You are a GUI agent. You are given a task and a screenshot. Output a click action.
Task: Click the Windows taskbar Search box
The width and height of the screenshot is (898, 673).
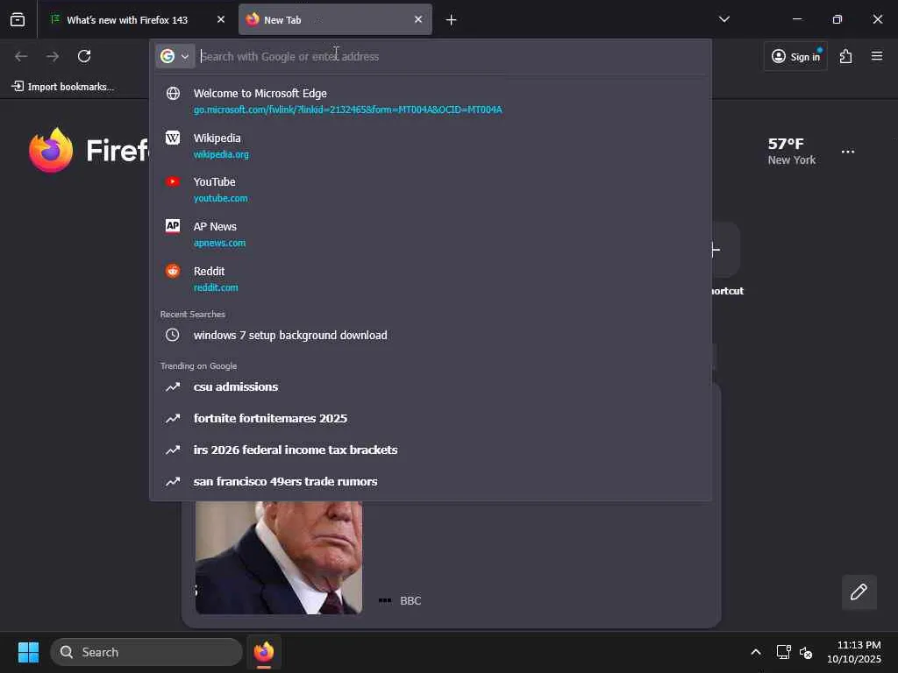click(x=146, y=652)
